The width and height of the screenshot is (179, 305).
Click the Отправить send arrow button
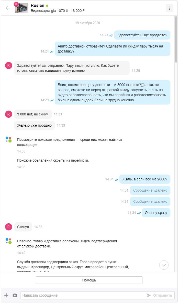tap(159, 295)
